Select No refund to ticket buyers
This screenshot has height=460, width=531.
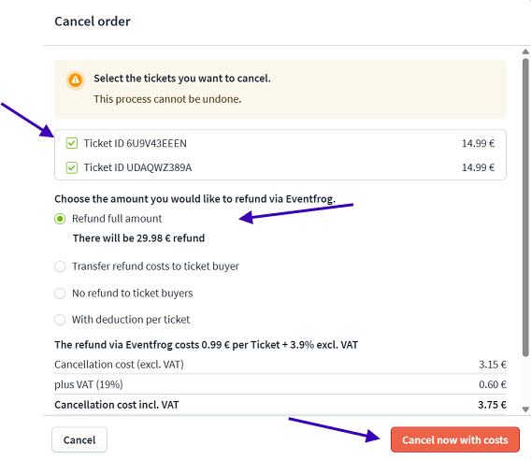click(x=60, y=294)
